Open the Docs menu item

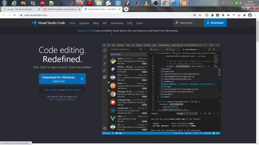point(72,23)
